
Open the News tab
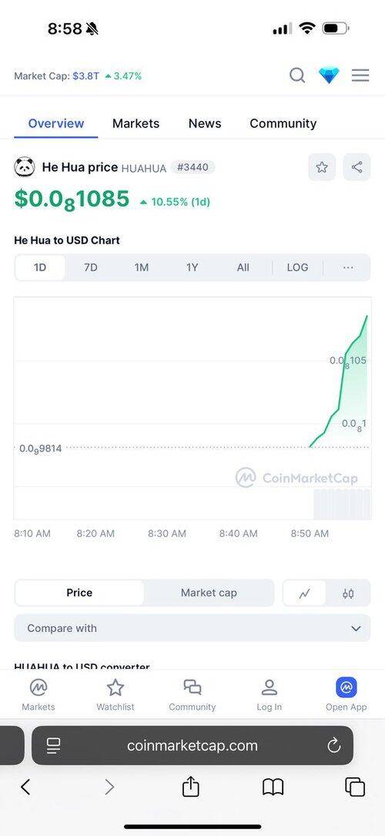pyautogui.click(x=205, y=123)
